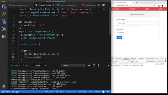168x95 pixels.
Task: Open the console context top dropdown
Action: 122,61
